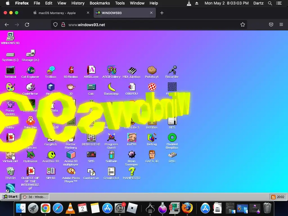Click the www.windows93.net address field
This screenshot has height=216, width=288.
(x=149, y=25)
